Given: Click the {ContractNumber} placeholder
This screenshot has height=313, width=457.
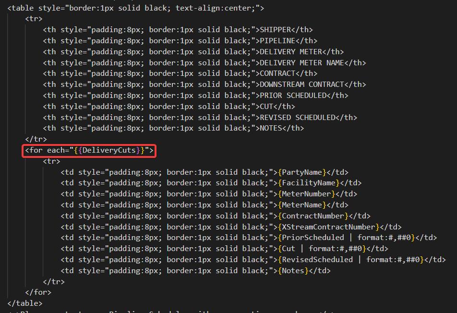Looking at the screenshot, I should [x=313, y=216].
